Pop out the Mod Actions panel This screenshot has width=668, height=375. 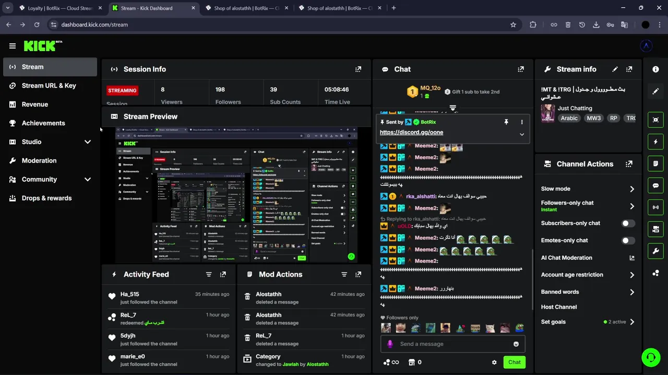(x=358, y=274)
